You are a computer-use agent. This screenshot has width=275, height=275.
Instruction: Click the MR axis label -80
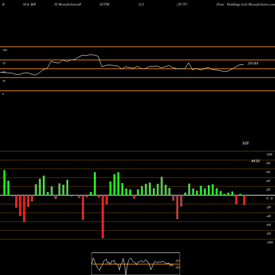tap(268, 234)
